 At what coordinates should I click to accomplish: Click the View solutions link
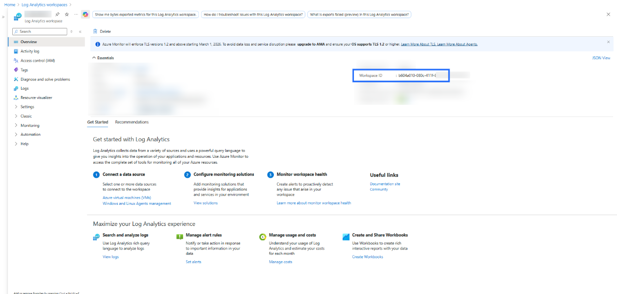click(x=206, y=203)
